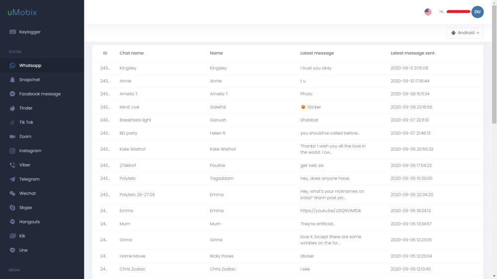
Task: Click the uMobix logo
Action: [x=22, y=12]
